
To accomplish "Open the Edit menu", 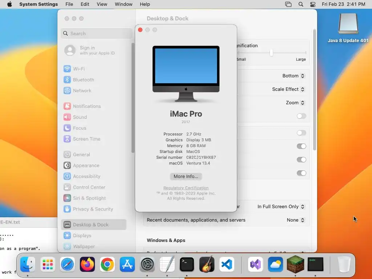I will click(x=85, y=4).
